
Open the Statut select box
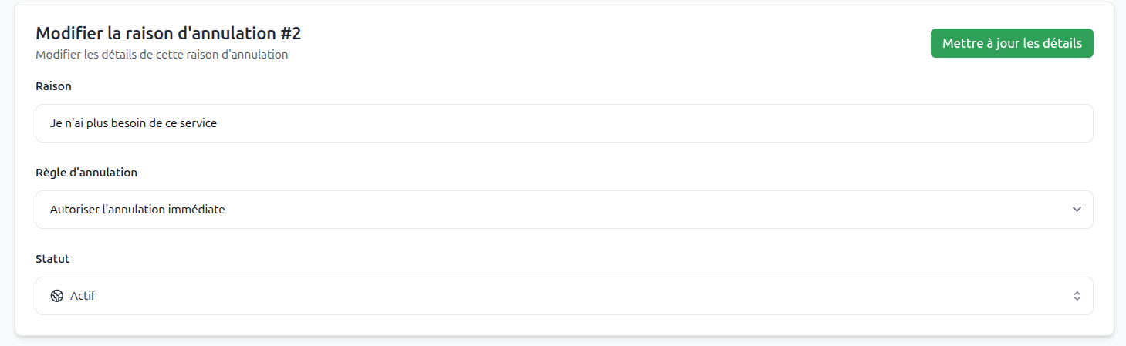[x=564, y=296]
